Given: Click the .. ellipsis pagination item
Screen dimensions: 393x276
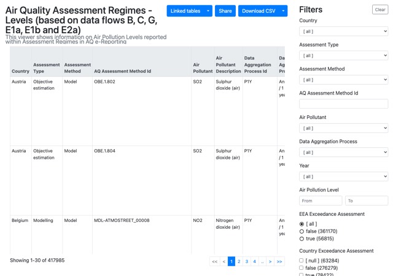Looking at the screenshot, I should pos(262,261).
